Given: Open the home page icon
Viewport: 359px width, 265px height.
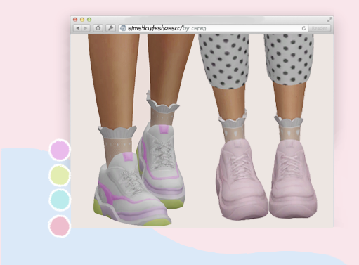Looking at the screenshot, I should [98, 28].
